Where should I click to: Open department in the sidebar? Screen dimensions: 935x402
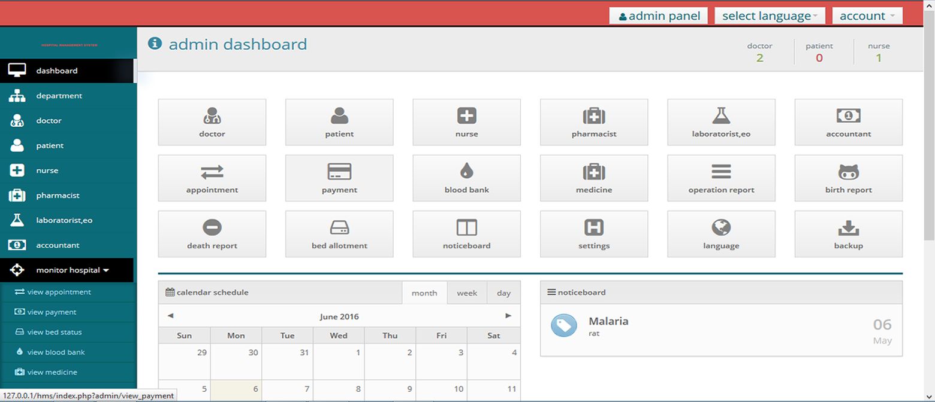59,96
